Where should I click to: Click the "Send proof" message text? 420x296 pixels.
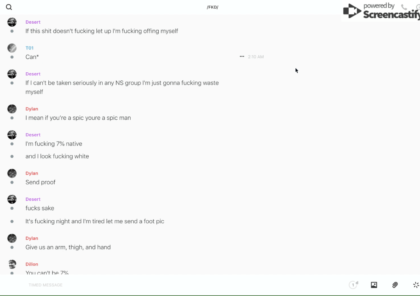(x=40, y=182)
